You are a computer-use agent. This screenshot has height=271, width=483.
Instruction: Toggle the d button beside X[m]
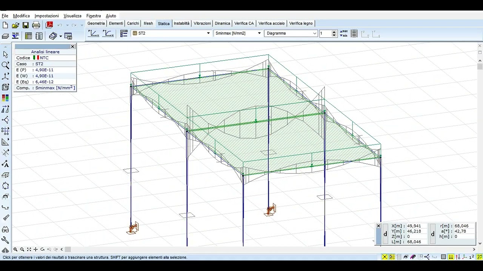coord(385,234)
